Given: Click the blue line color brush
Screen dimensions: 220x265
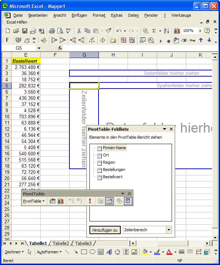Looking at the screenshot, I should point(157,252).
